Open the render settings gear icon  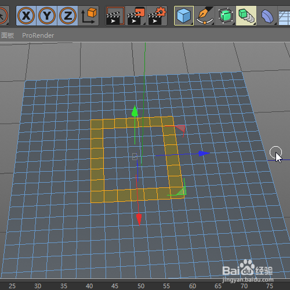(157, 16)
